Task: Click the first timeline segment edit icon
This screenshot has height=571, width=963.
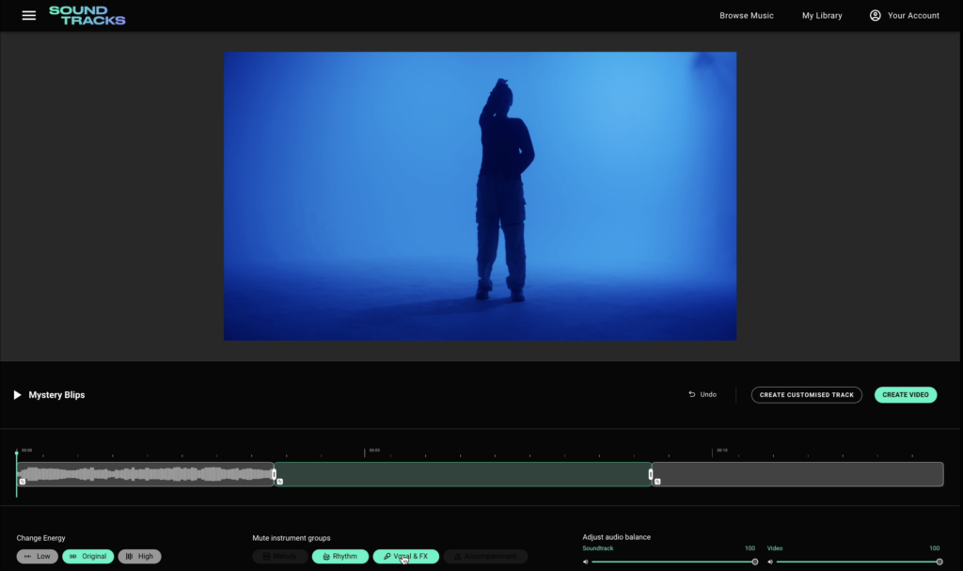Action: point(23,482)
